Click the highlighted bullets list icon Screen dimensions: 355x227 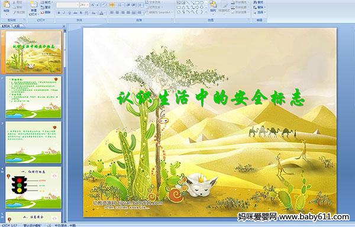(112, 5)
